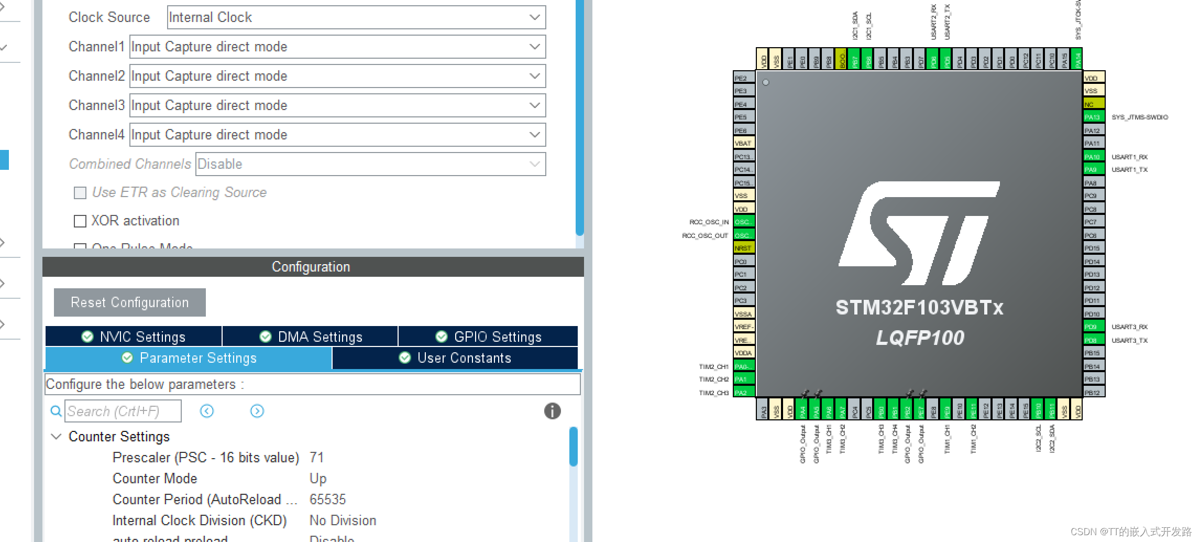Click the RCC_OSC_IN pin label
Screen dimensions: 1200x542
[x=709, y=222]
